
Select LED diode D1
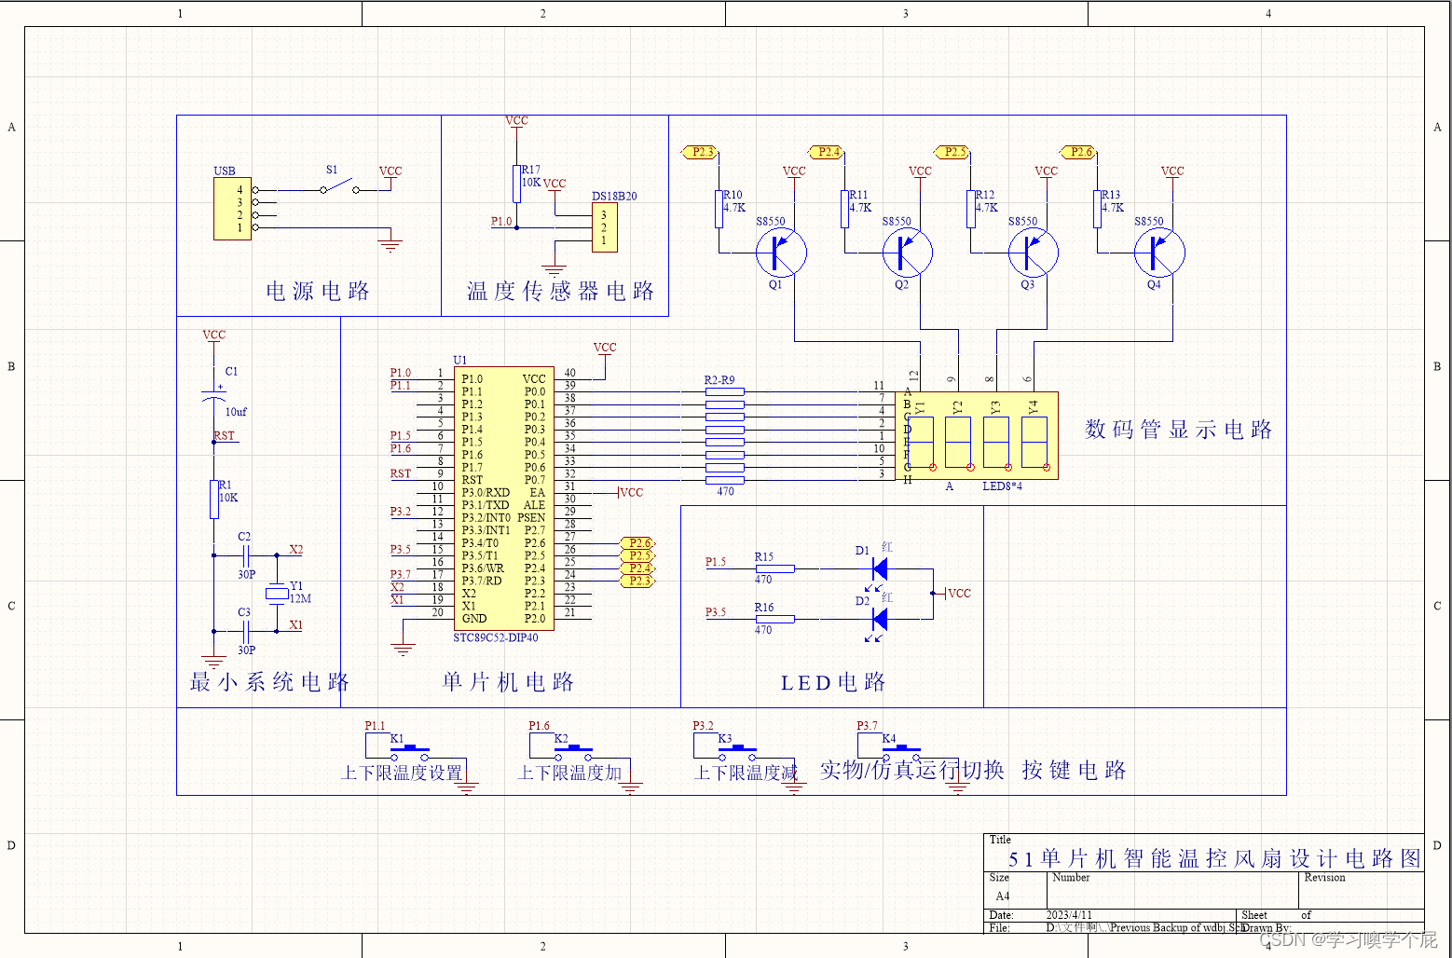(x=878, y=568)
